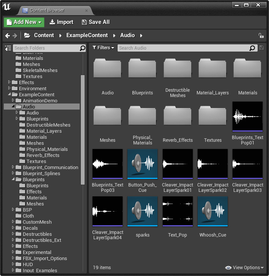Expand the Blueprint_Communication folder
269x276 pixels.
pyautogui.click(x=14, y=167)
